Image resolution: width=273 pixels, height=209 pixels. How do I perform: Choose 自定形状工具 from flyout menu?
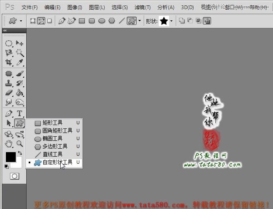(x=54, y=162)
